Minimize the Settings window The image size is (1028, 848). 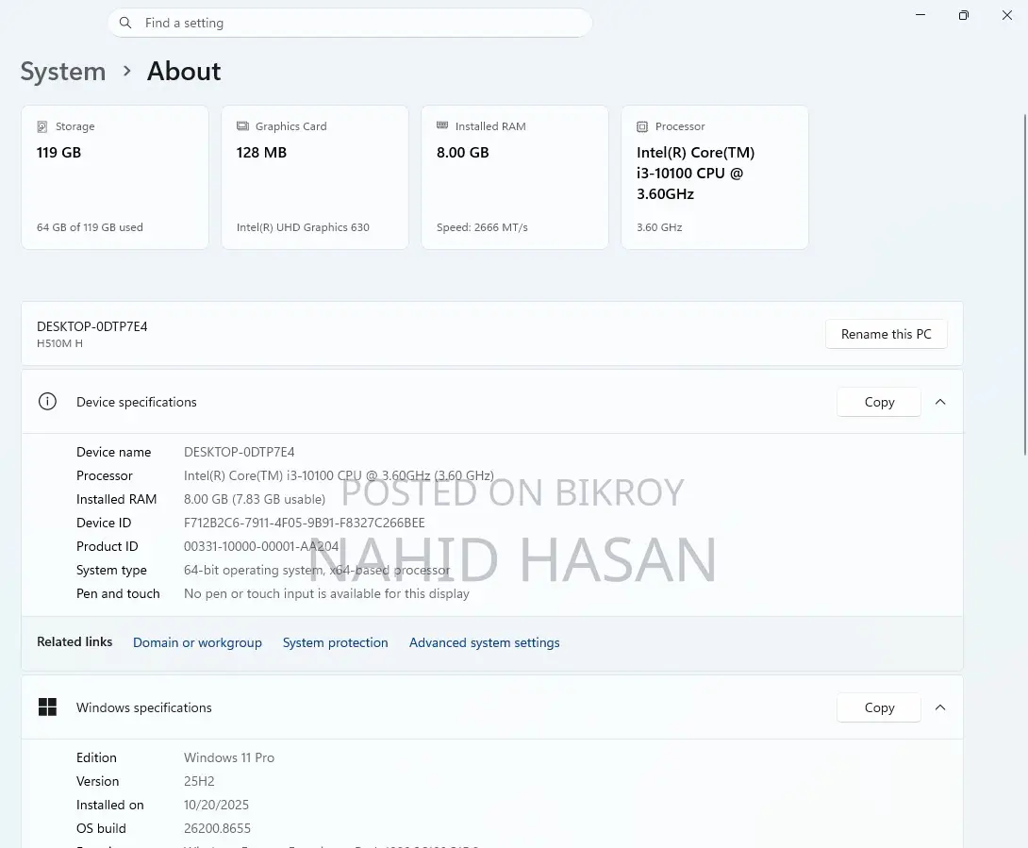coord(920,15)
